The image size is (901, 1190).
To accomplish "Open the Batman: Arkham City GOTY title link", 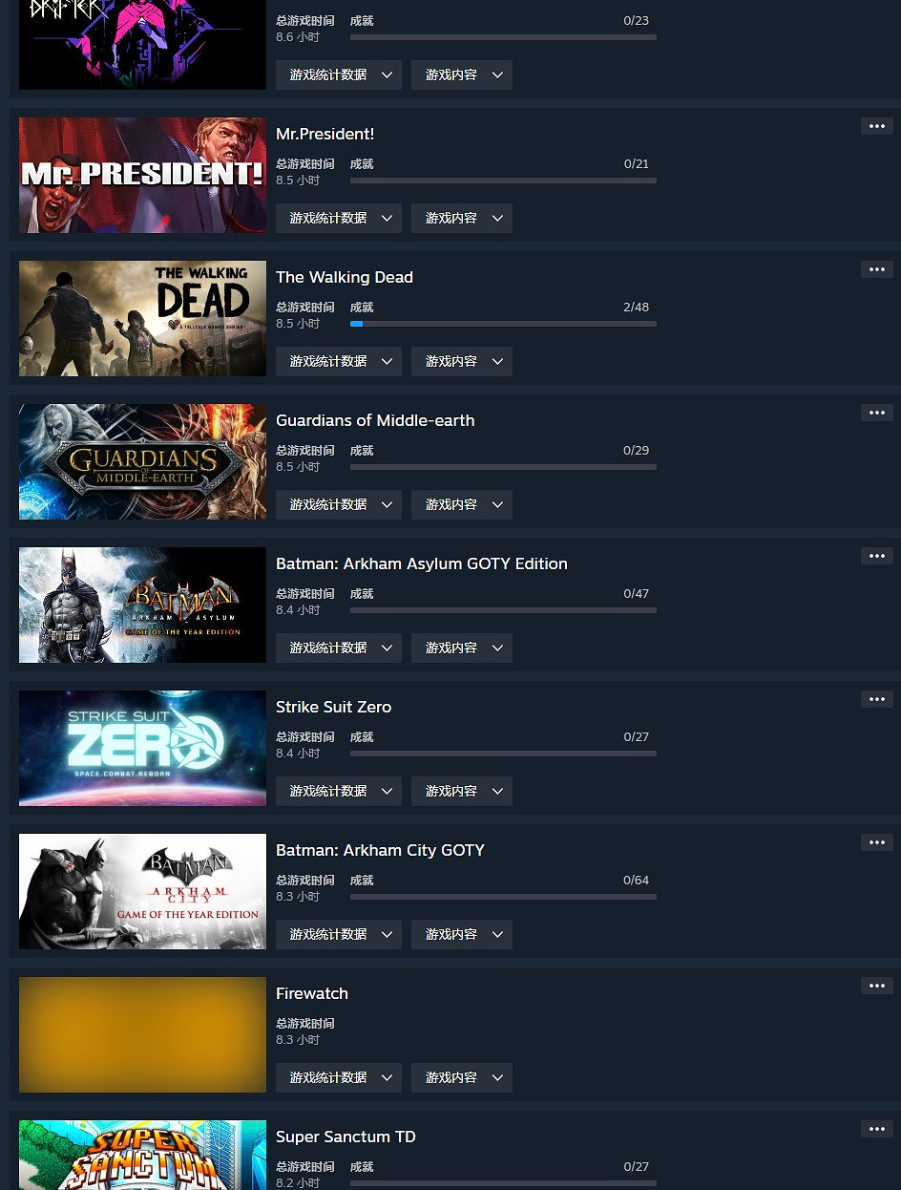I will 380,850.
